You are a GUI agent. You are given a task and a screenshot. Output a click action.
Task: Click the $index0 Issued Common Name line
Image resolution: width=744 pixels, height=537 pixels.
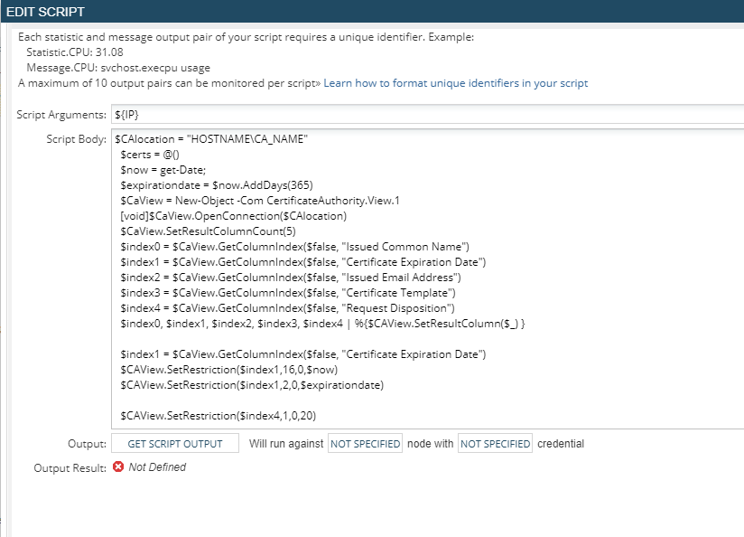point(294,247)
